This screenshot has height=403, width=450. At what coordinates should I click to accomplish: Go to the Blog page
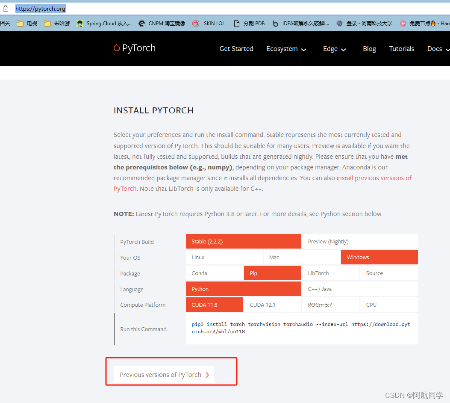(x=369, y=48)
